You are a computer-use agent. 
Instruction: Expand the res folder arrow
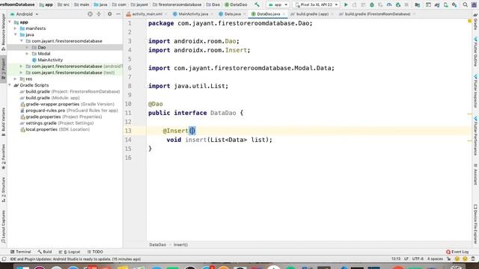(15, 79)
